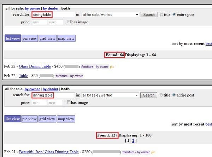Expand category dropdown next to the 'dinning table' field

pyautogui.click(x=110, y=95)
